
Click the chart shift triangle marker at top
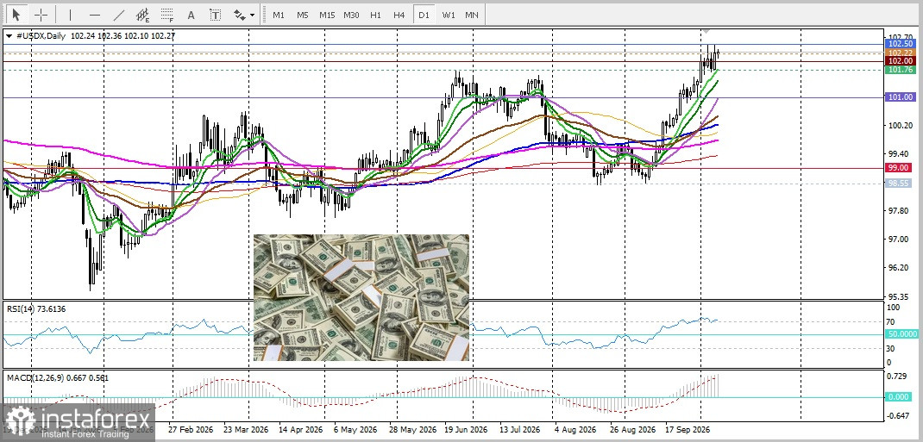tap(707, 30)
